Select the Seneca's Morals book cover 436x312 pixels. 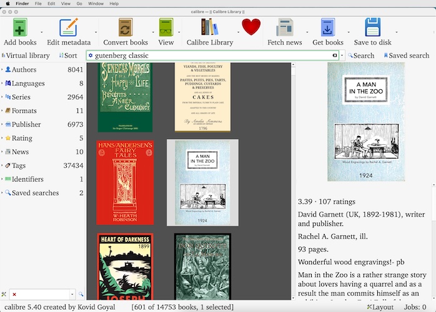[125, 97]
